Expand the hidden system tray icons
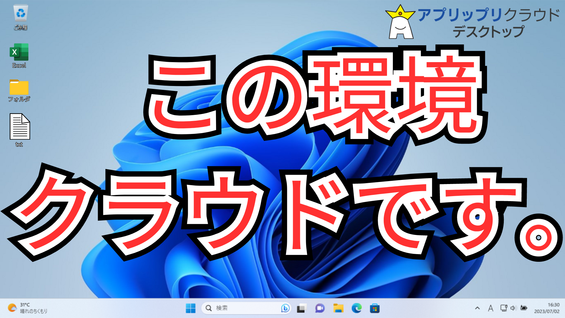The height and width of the screenshot is (318, 565). (x=477, y=308)
